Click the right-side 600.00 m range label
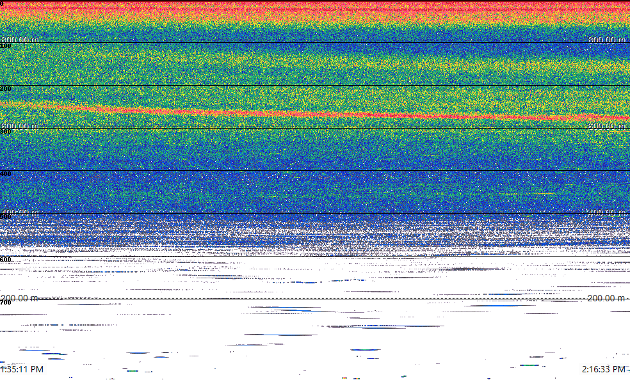 pyautogui.click(x=607, y=126)
